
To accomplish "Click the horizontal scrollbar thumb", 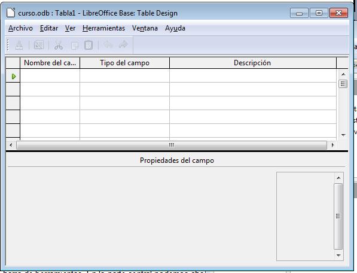I will 172,145.
